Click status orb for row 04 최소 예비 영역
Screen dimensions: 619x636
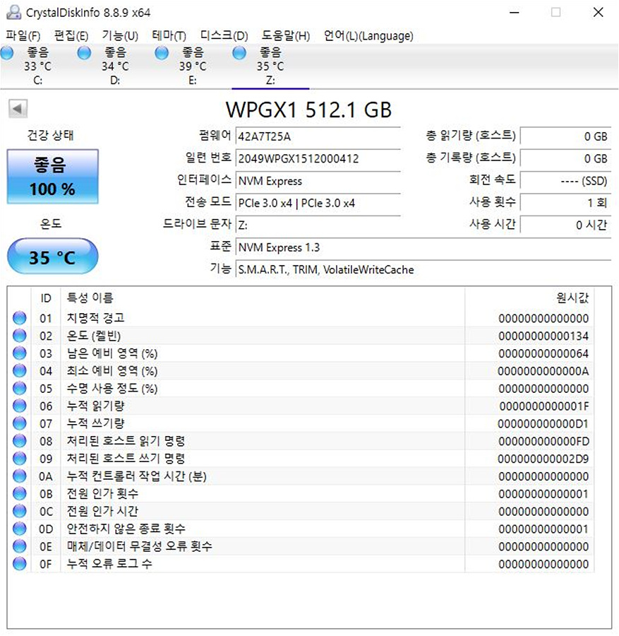pos(20,371)
